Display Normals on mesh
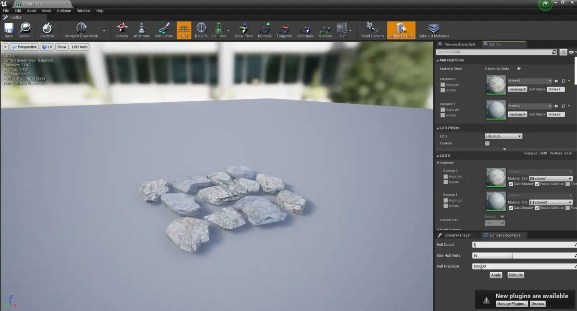The height and width of the screenshot is (311, 577). coord(264,30)
